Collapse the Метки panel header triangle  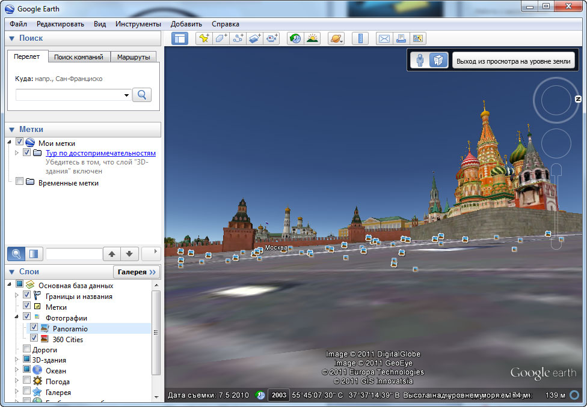[x=11, y=129]
